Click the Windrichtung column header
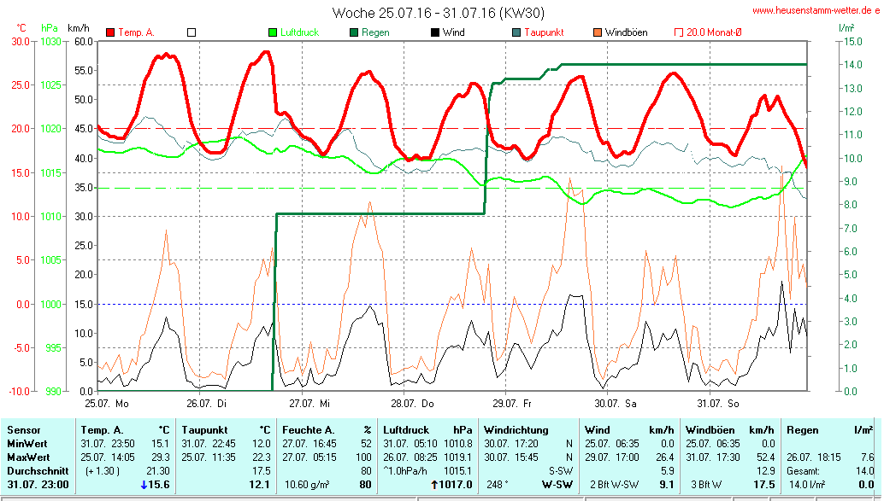This screenshot has width=884, height=501. coord(516,430)
